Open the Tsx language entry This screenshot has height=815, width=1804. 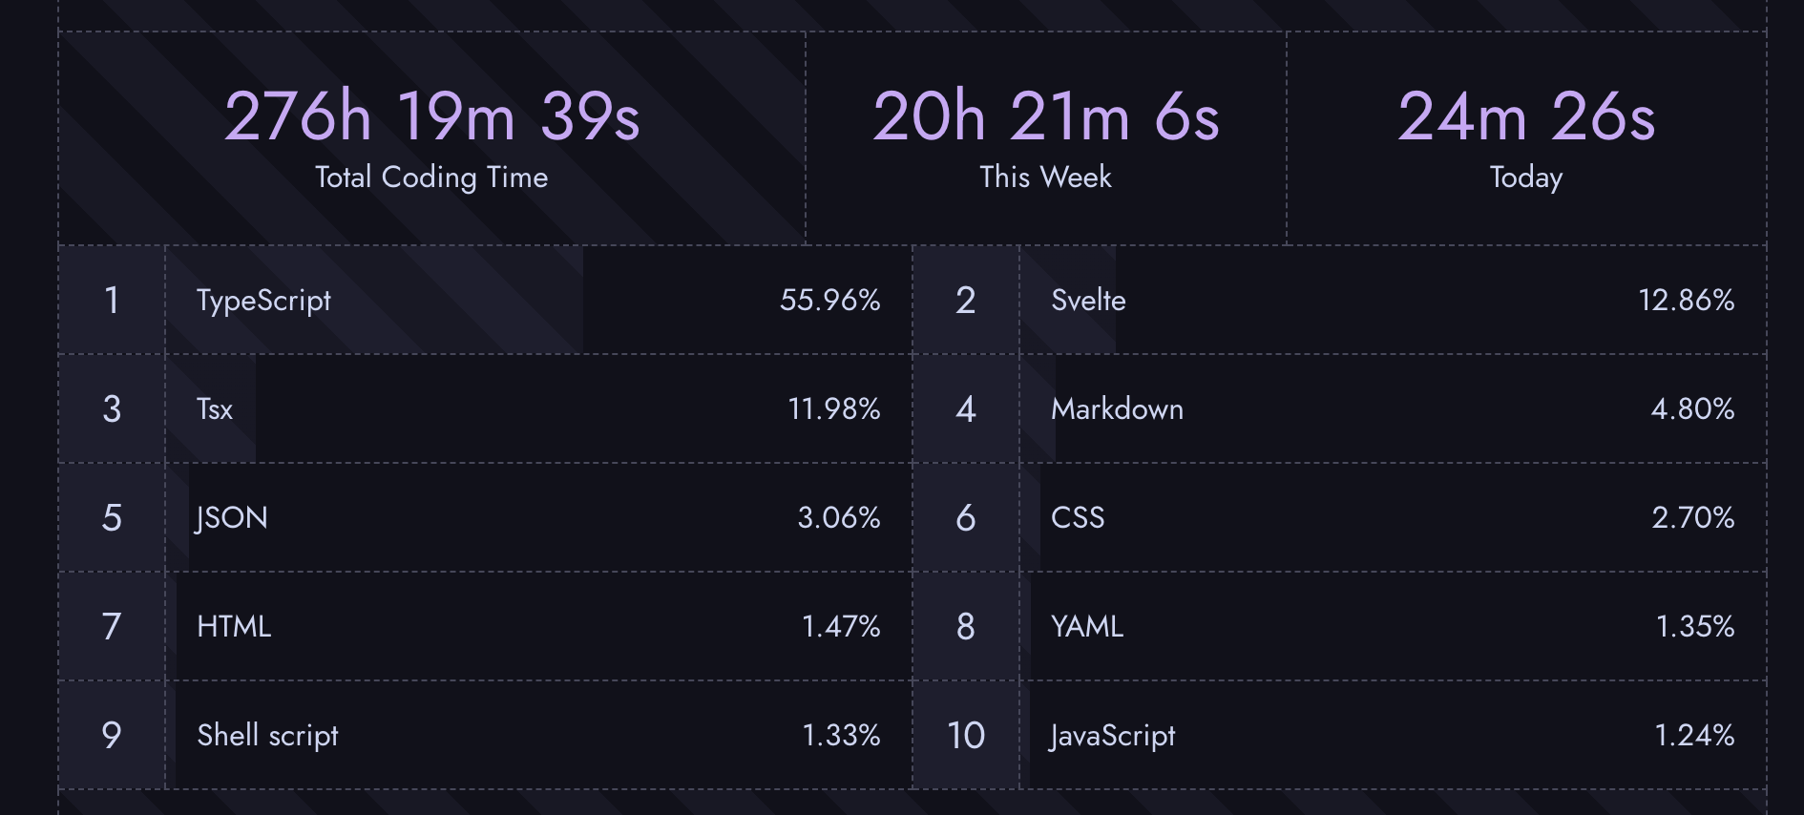pyautogui.click(x=215, y=409)
